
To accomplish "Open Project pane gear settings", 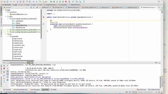I will [x=37, y=8].
